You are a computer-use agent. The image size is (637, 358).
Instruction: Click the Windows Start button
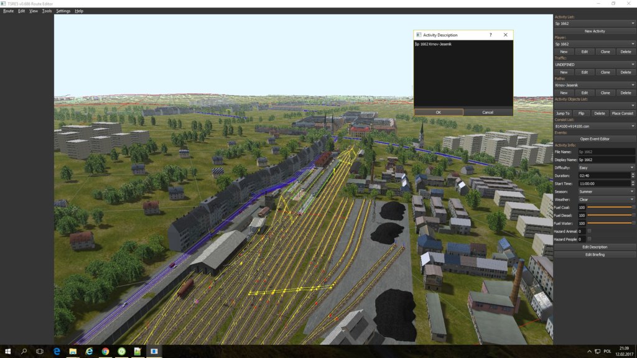pos(8,352)
